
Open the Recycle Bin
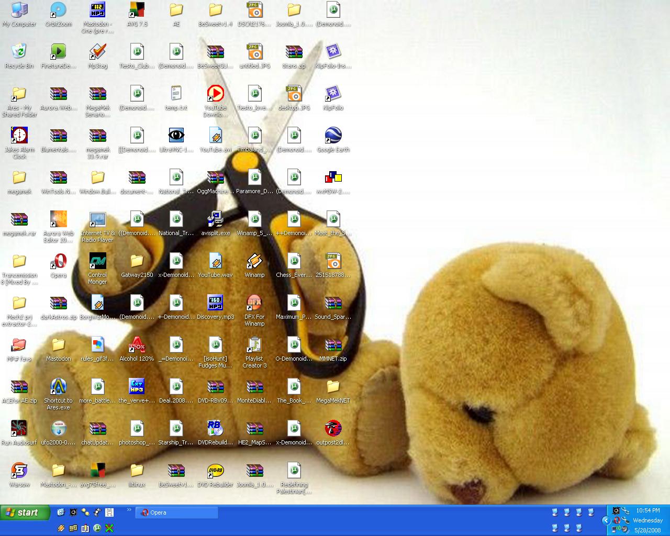tap(19, 52)
